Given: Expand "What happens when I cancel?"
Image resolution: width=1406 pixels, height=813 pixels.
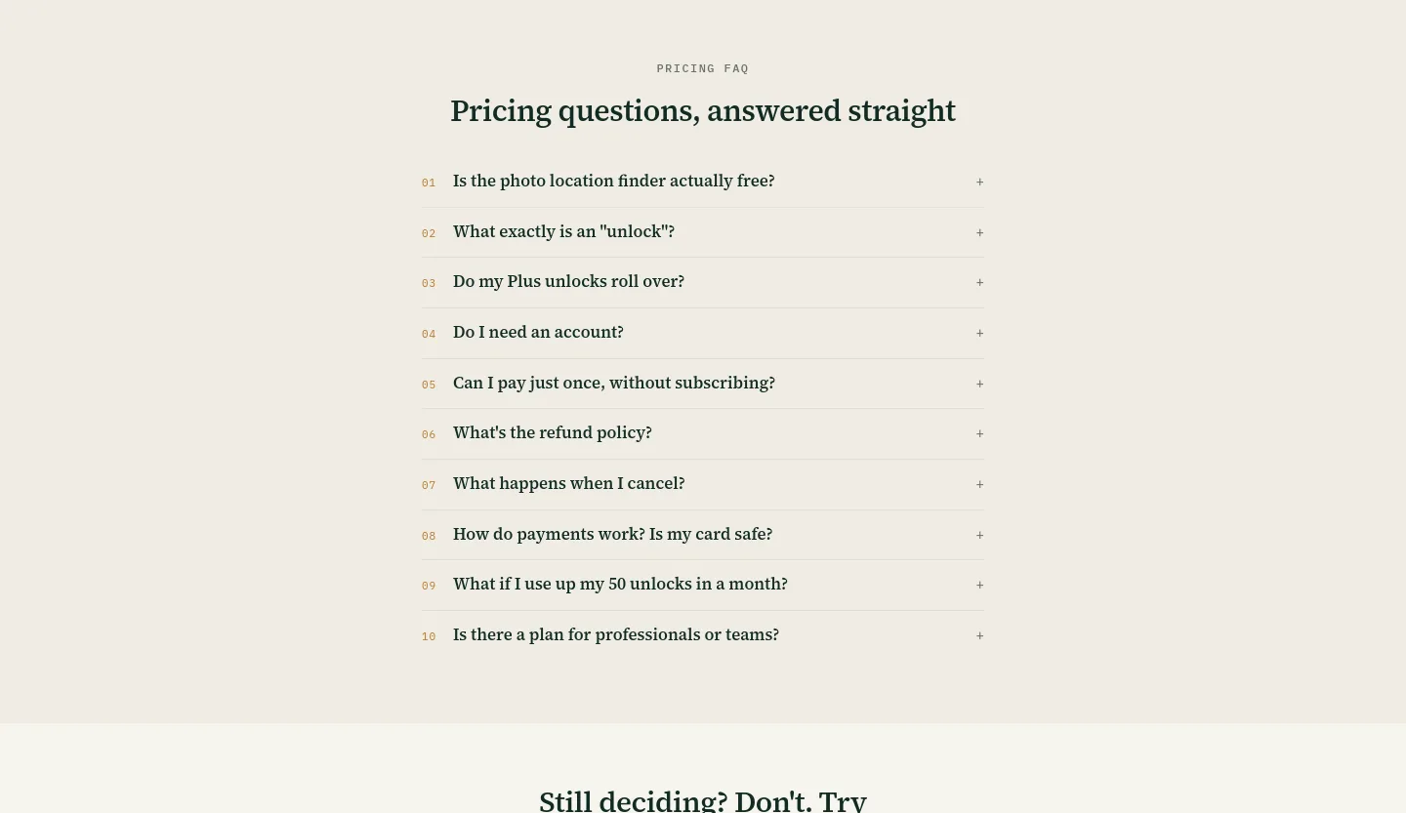Looking at the screenshot, I should (x=703, y=484).
